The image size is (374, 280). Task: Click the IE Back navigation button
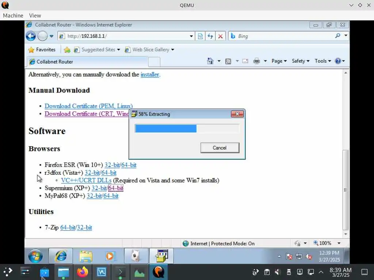pyautogui.click(x=31, y=36)
